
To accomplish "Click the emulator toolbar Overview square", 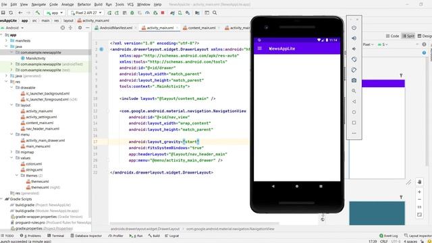I will (x=354, y=123).
